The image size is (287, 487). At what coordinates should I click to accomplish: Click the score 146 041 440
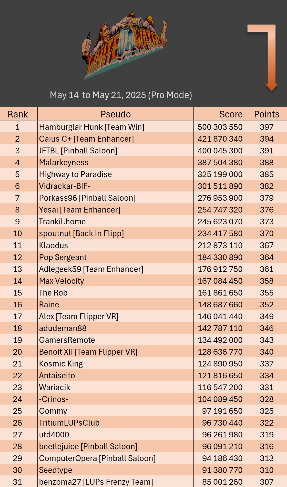[220, 316]
